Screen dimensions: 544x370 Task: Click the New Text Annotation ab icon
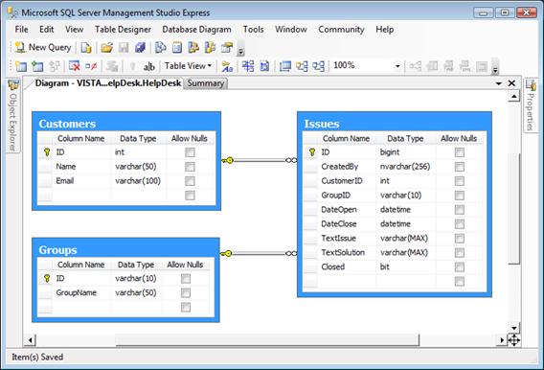click(x=149, y=66)
